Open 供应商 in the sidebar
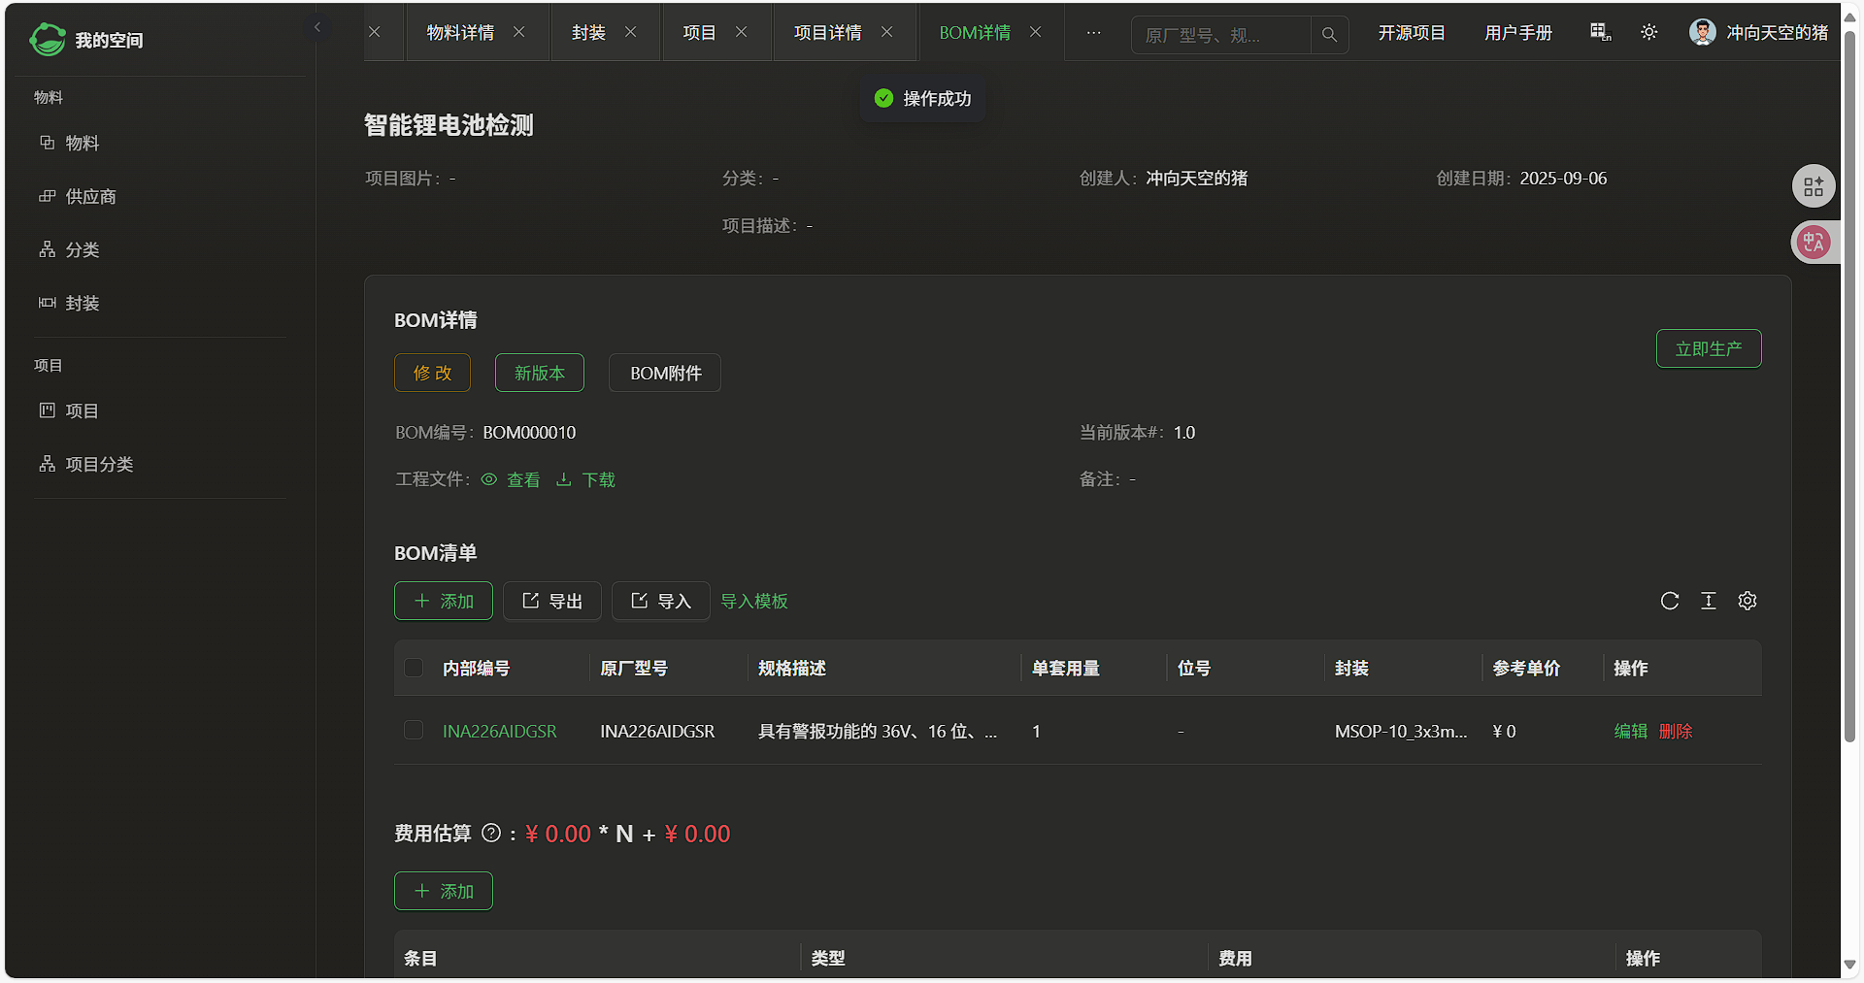 point(90,196)
